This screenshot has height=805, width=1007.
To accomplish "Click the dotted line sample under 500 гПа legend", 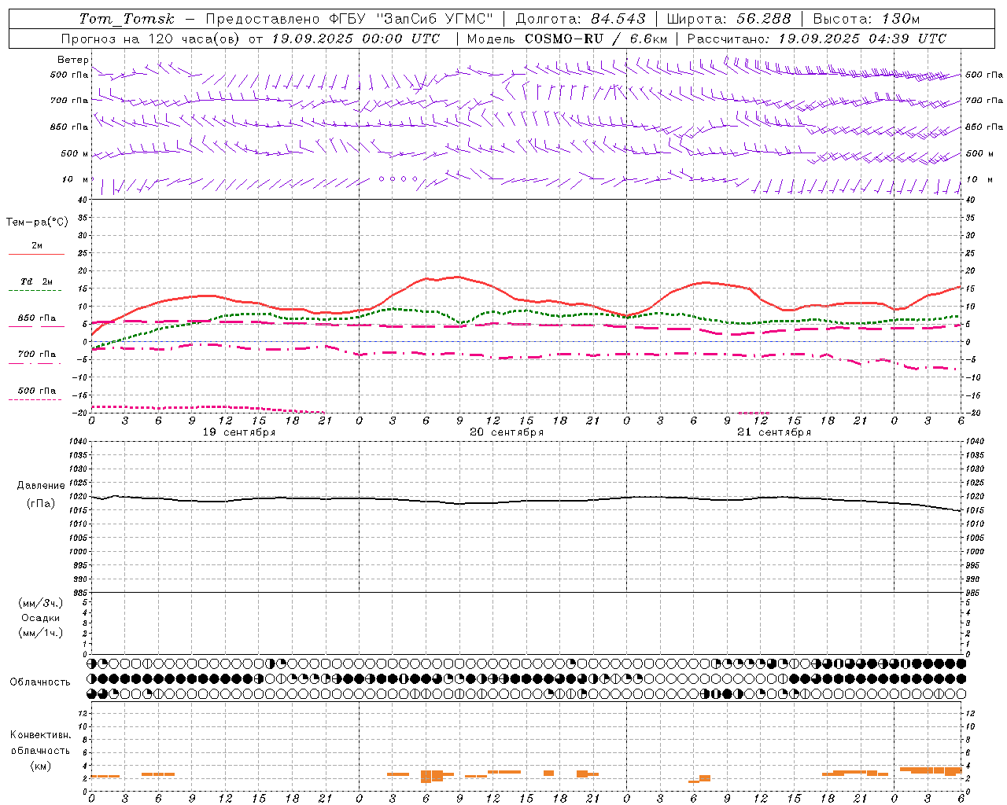I will click(35, 400).
